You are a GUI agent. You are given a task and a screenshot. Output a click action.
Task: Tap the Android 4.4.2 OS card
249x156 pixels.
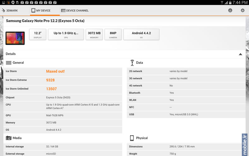tap(141, 35)
